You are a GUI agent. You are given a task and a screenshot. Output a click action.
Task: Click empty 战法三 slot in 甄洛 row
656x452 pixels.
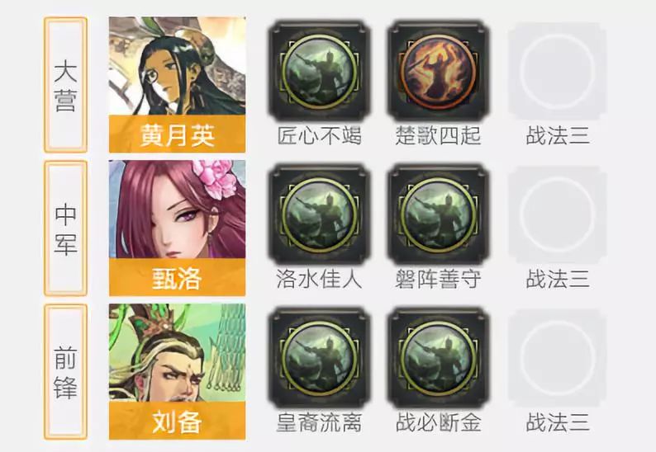click(x=558, y=214)
